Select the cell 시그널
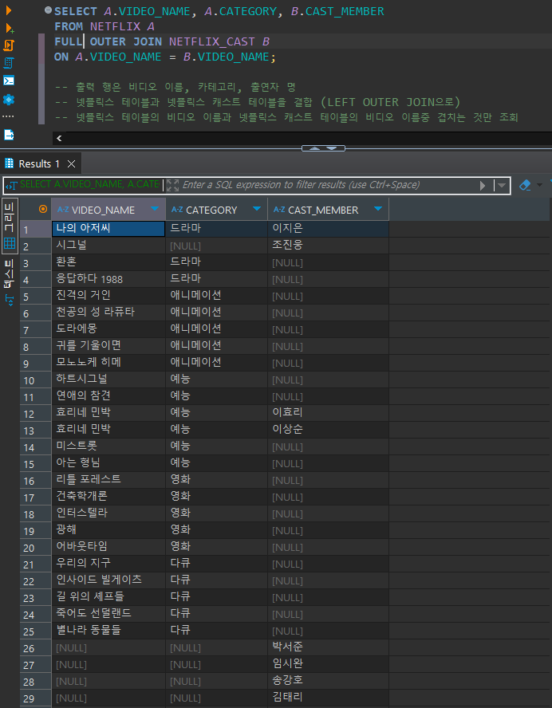Screen dimensions: 552x708 click(108, 246)
